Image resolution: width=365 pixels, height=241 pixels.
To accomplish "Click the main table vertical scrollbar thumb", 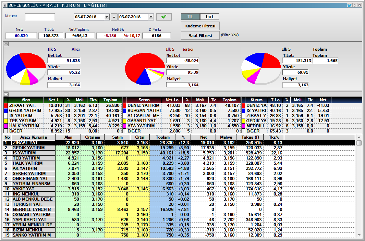I will click(x=359, y=143).
